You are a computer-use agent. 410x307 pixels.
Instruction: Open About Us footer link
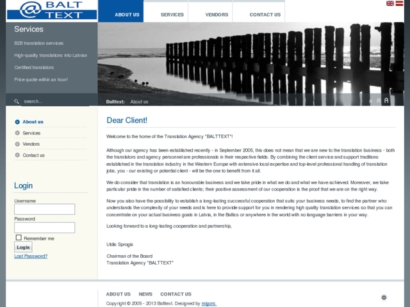tap(118, 294)
